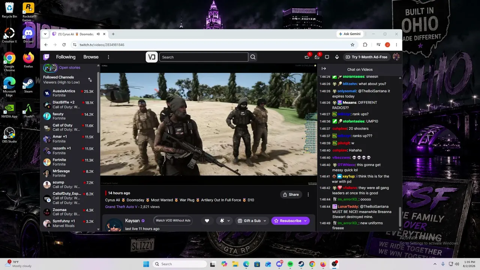The width and height of the screenshot is (480, 270).
Task: Open the stories avatar thumbnail in sidebar
Action: point(50,67)
